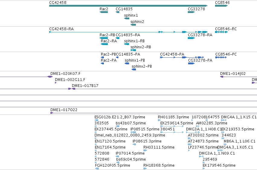Screen dimensions: 257x170
Task: Select the Dmel_neb_012822_0080_2459.3prime EST label
Action: point(130,135)
